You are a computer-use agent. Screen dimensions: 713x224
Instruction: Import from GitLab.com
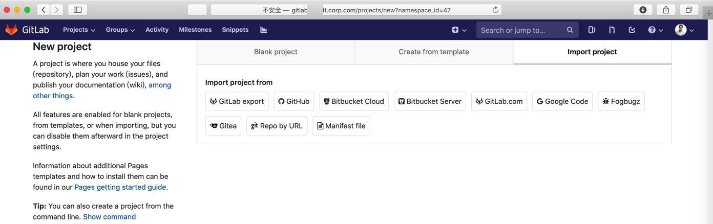[x=499, y=101]
